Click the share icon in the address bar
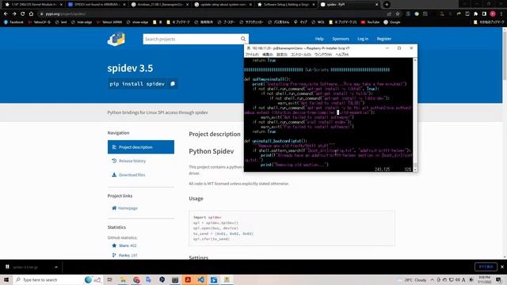 (389, 14)
